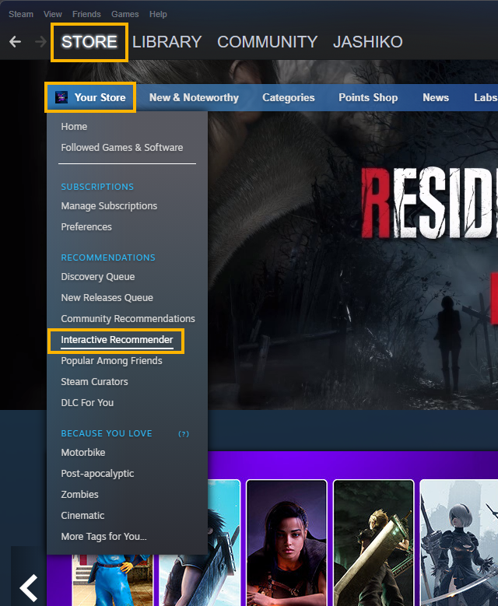Open the Friends menu
This screenshot has height=606, width=498.
(x=86, y=14)
